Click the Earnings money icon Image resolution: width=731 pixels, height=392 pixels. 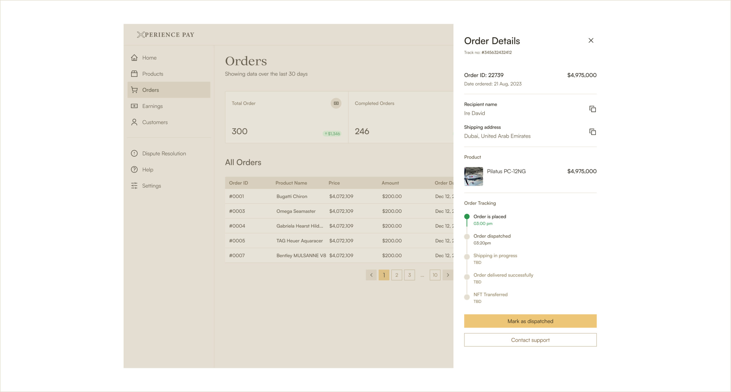pyautogui.click(x=134, y=106)
